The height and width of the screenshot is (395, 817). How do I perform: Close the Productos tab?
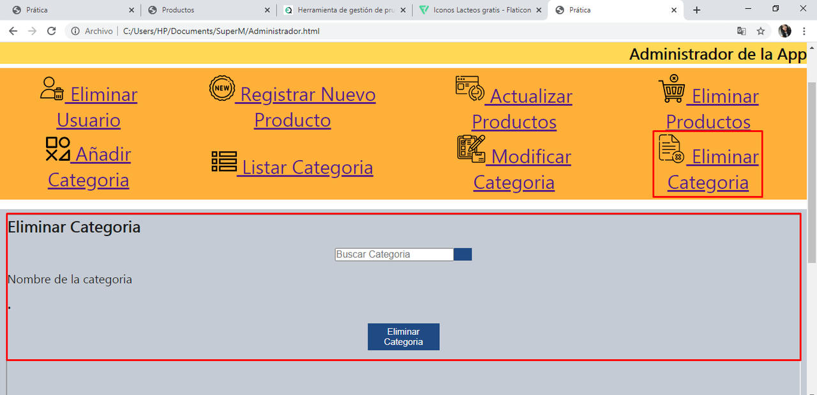267,10
